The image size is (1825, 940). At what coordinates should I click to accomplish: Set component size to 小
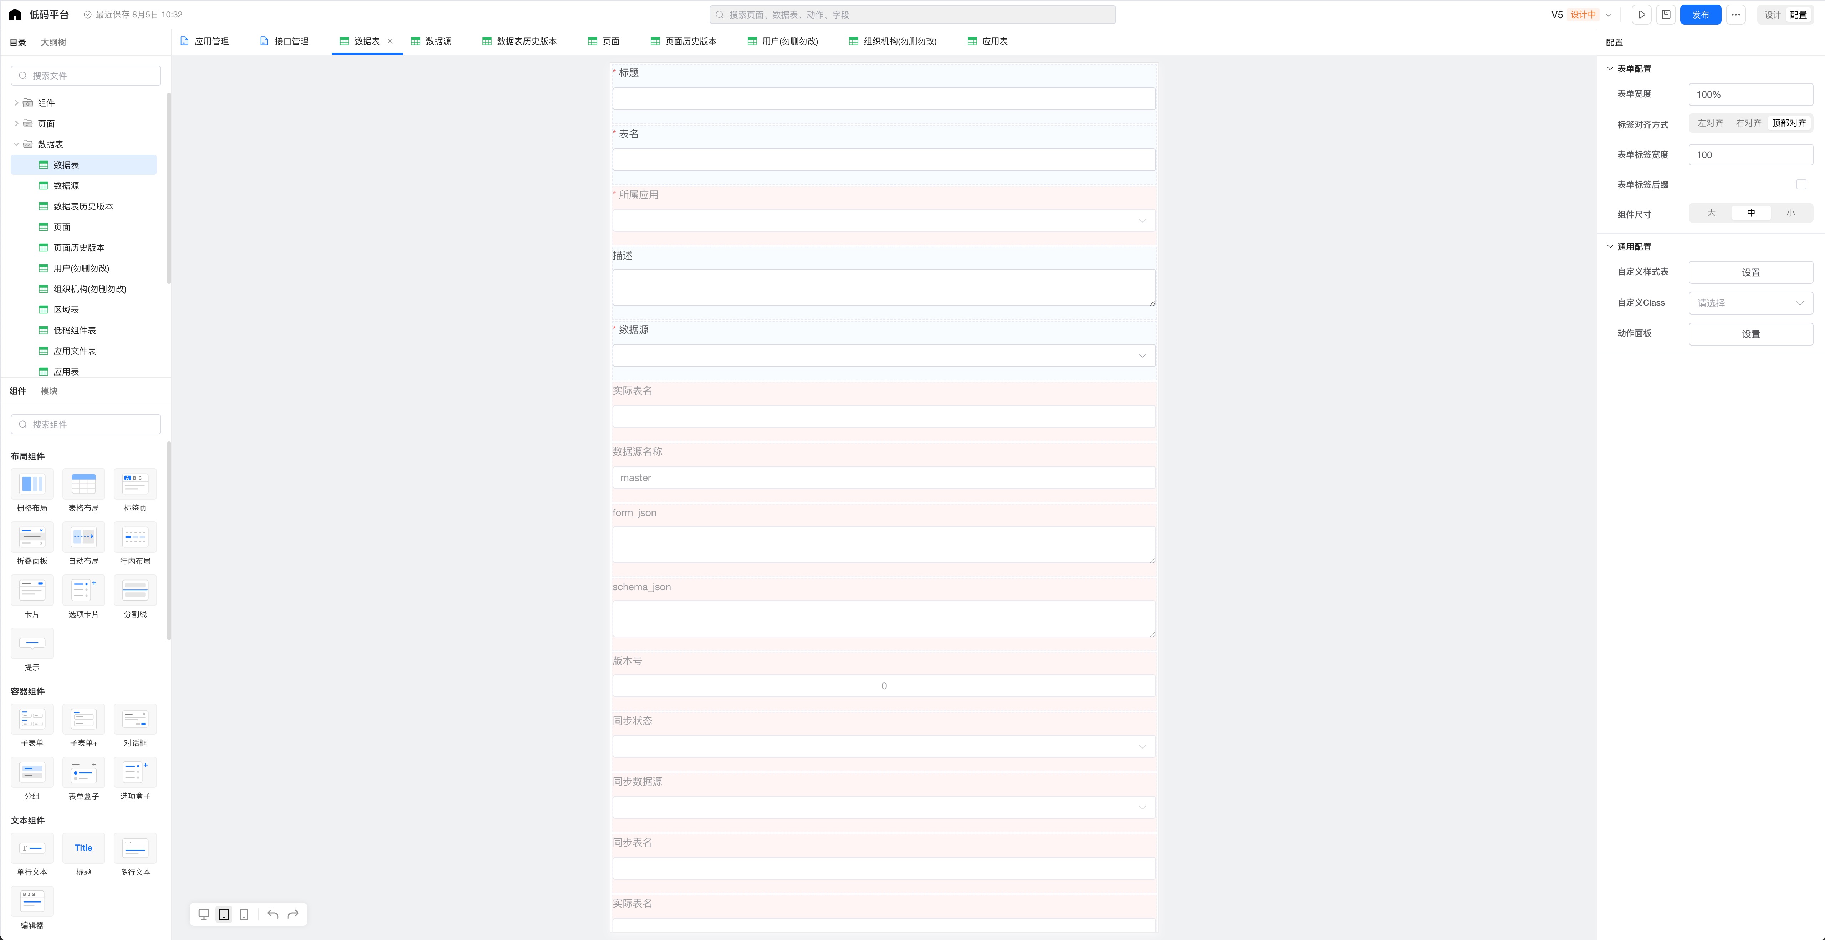pyautogui.click(x=1790, y=213)
